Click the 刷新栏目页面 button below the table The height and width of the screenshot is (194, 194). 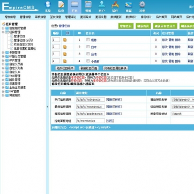pyautogui.click(x=89, y=68)
